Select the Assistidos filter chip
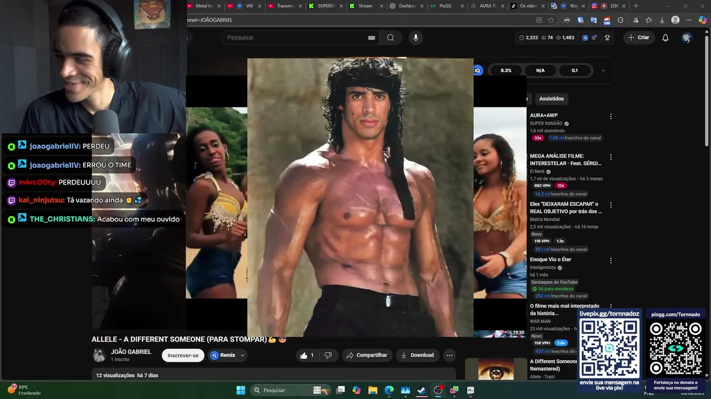 click(552, 99)
